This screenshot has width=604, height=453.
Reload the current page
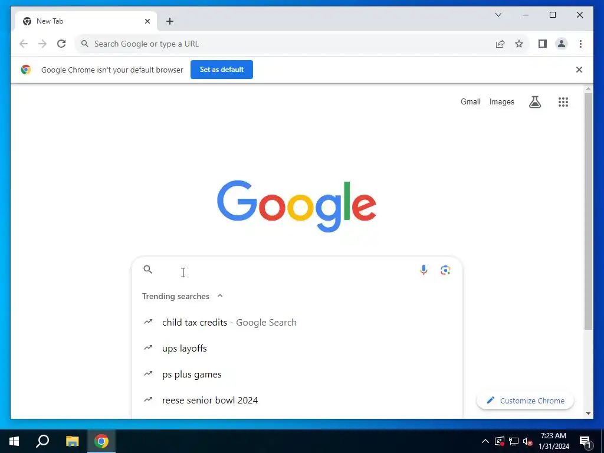[x=61, y=44]
